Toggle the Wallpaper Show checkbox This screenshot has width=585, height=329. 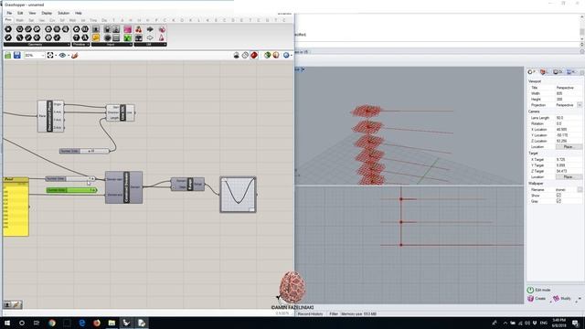tap(558, 195)
